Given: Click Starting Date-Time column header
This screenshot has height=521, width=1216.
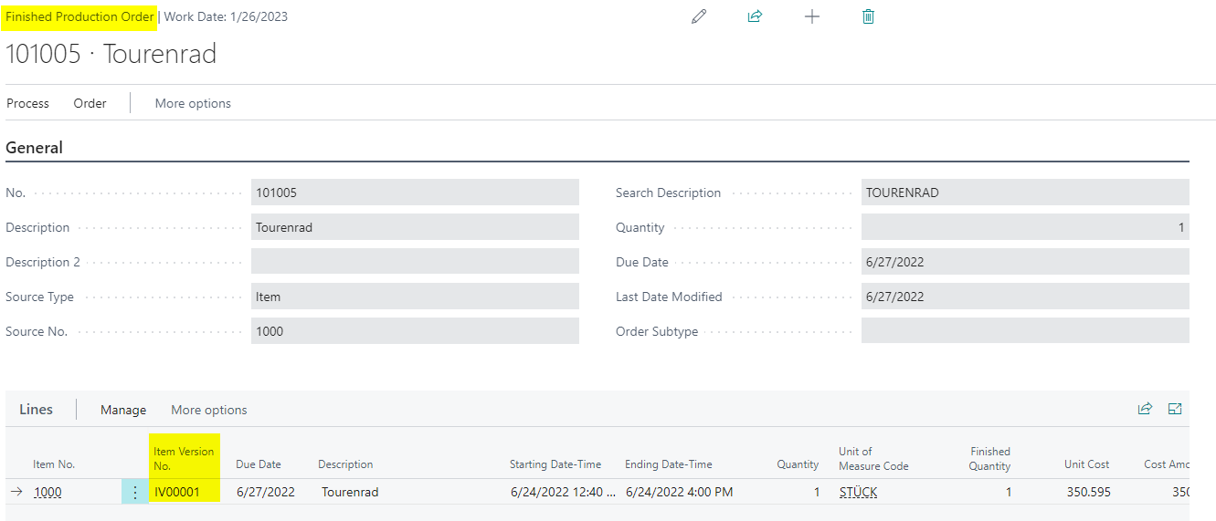Looking at the screenshot, I should (555, 464).
